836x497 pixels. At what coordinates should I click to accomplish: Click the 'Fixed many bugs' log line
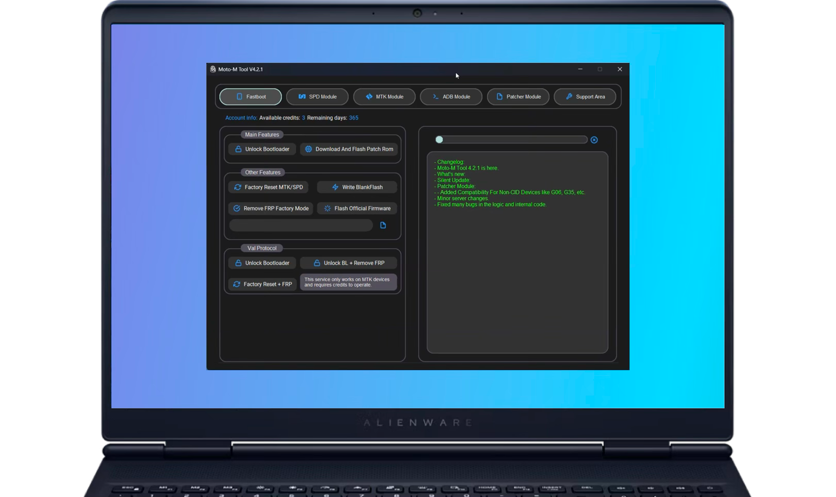[x=490, y=205]
